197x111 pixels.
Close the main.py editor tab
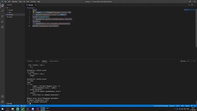36,5
